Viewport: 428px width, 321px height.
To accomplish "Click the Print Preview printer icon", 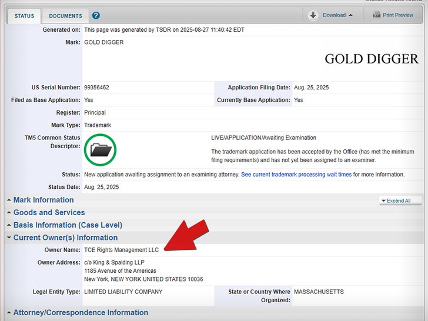I will [x=376, y=15].
